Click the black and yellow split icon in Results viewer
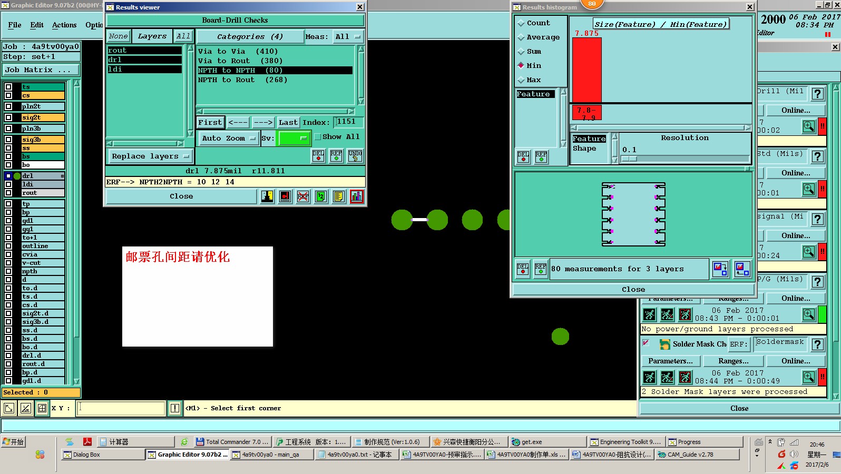The width and height of the screenshot is (841, 474). click(267, 196)
